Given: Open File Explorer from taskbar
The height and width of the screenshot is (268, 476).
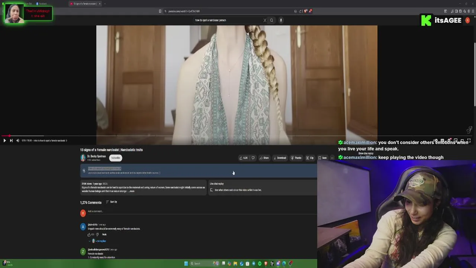Looking at the screenshot, I should coord(235,264).
